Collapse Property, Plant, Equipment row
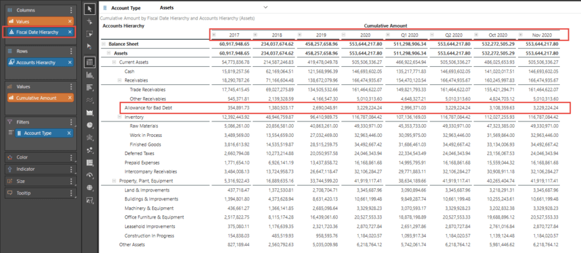The height and width of the screenshot is (253, 581). point(114,181)
